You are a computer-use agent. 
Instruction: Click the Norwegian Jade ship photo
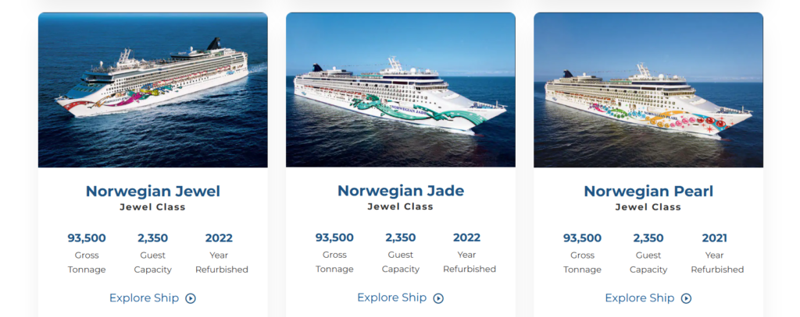(x=401, y=90)
